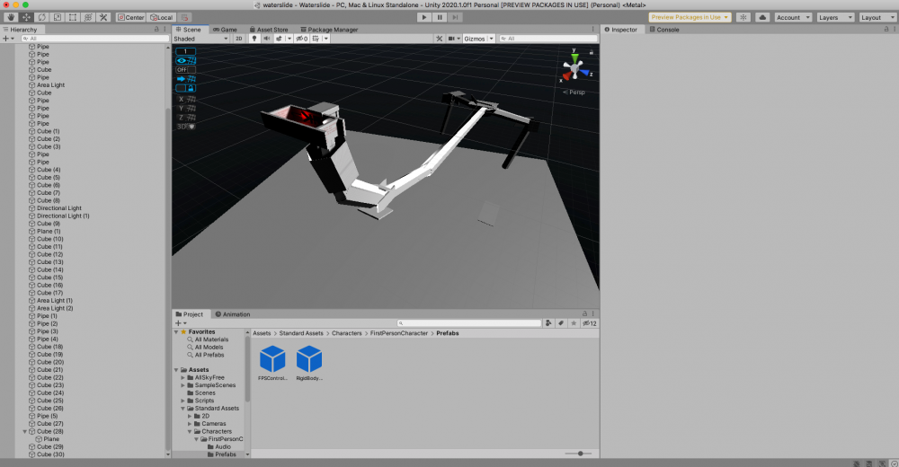Select RigidBody prefab thumbnail
Viewport: 899px width, 467px height.
(x=309, y=363)
